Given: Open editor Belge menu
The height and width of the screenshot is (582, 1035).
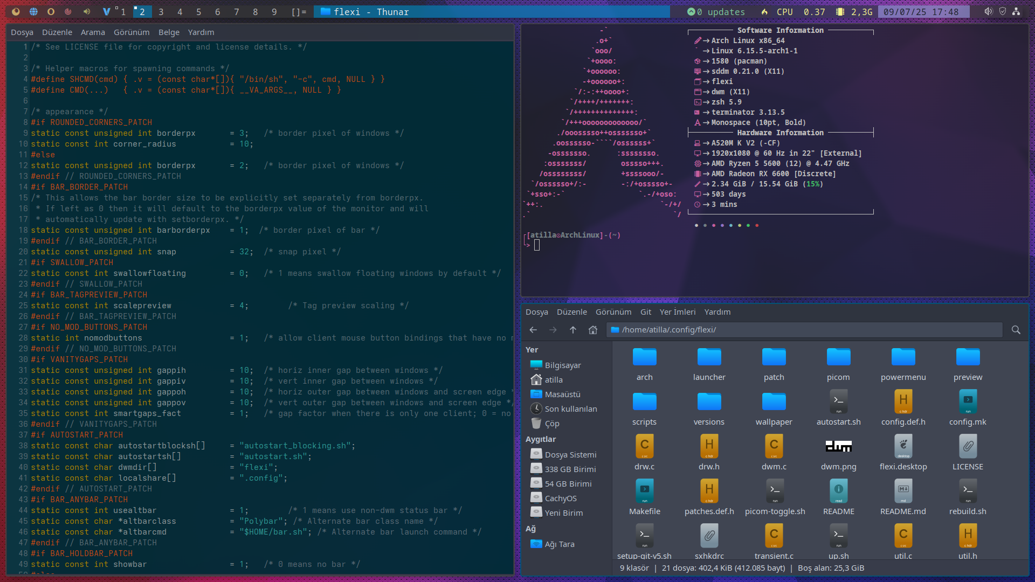Looking at the screenshot, I should tap(169, 32).
